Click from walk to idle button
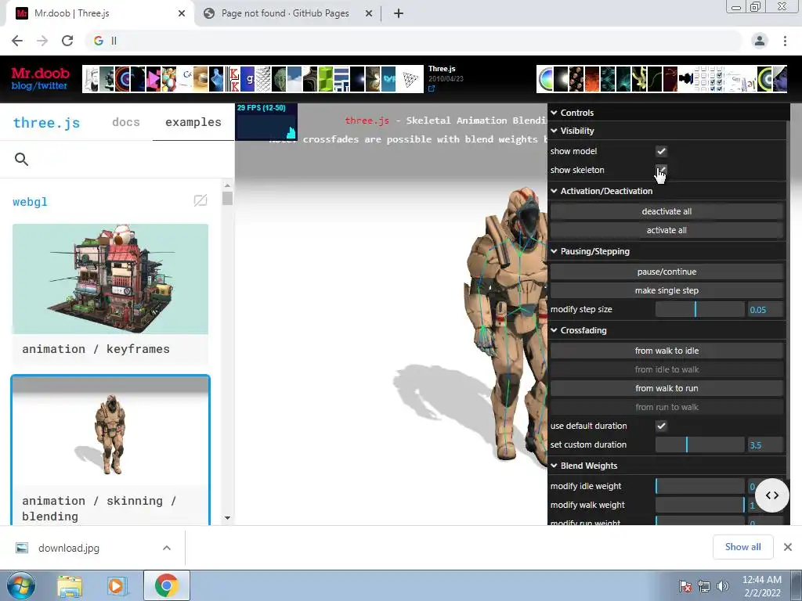The image size is (802, 601). pos(667,351)
